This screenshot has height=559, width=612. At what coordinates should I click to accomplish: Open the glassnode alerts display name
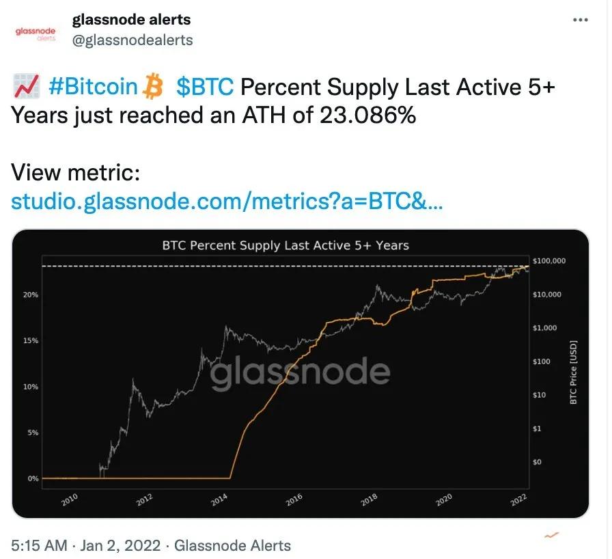coord(131,20)
